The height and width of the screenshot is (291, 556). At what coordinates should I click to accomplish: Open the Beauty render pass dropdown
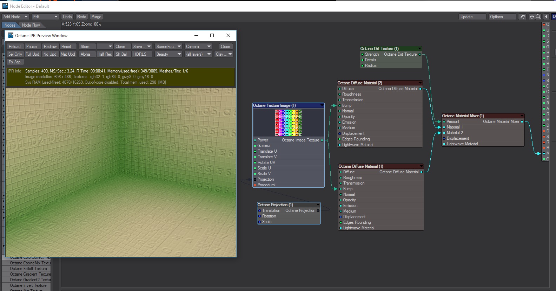[x=168, y=54]
